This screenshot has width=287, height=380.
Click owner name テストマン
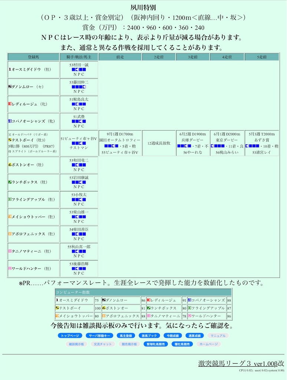click(x=79, y=148)
